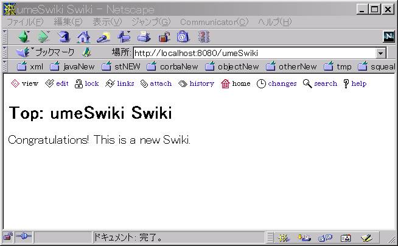Click the status bar online connection icon
This screenshot has height=246, width=398.
pos(24,237)
